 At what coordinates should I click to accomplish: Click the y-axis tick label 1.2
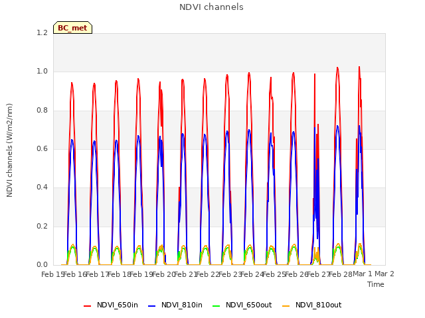click(42, 32)
